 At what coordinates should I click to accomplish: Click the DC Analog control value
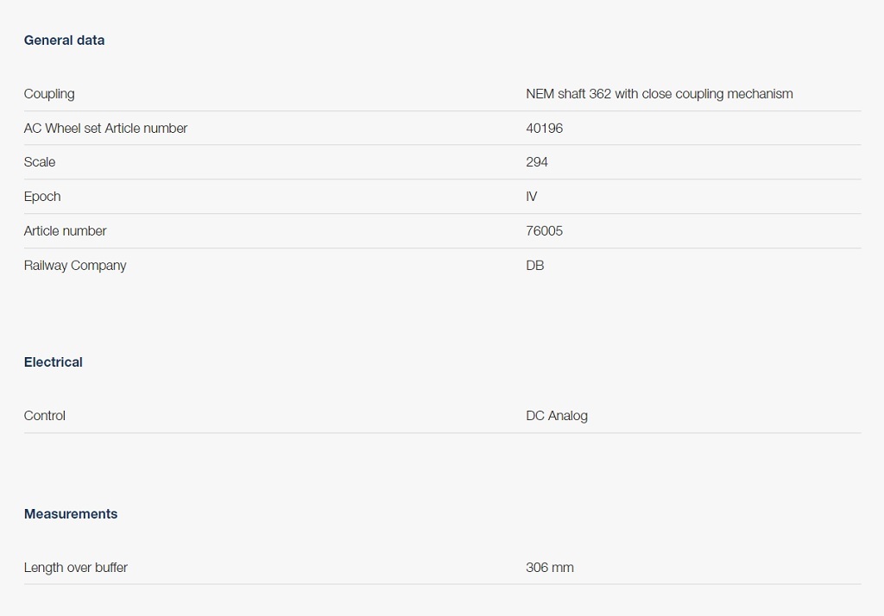[557, 416]
